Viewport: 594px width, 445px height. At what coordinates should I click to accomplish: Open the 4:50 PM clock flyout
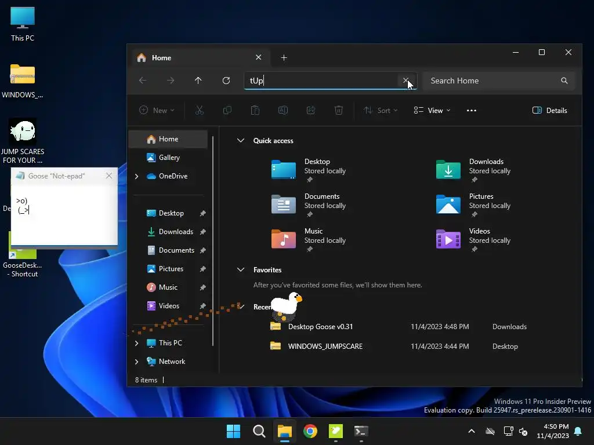click(553, 431)
